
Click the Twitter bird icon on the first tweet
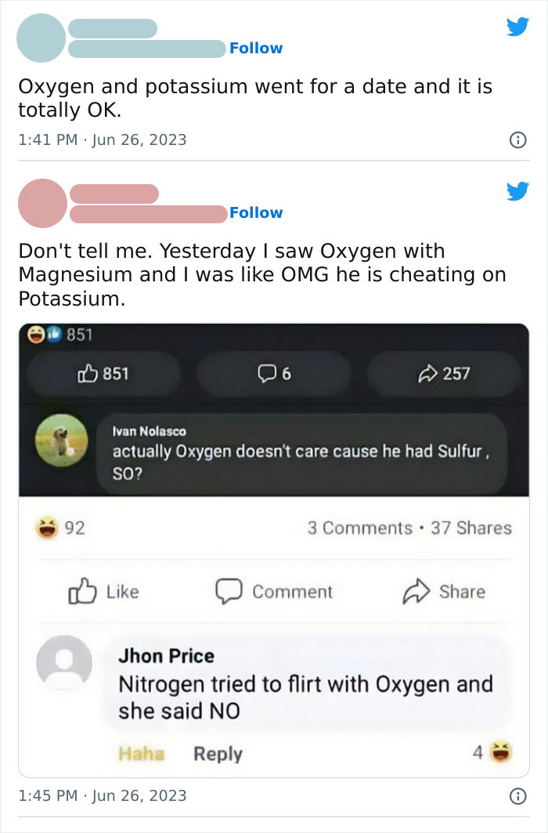(x=518, y=27)
